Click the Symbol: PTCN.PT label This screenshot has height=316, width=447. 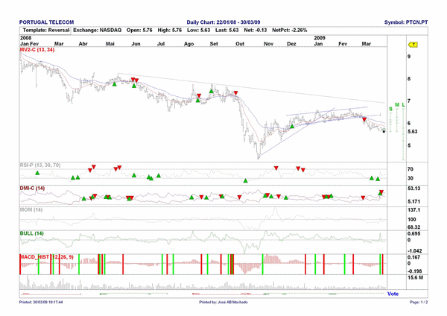(x=406, y=22)
